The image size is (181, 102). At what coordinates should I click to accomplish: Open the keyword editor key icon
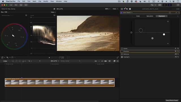point(16,5)
